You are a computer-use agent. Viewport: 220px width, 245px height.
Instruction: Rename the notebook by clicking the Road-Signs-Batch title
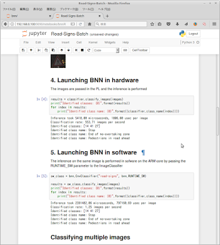coord(70,34)
